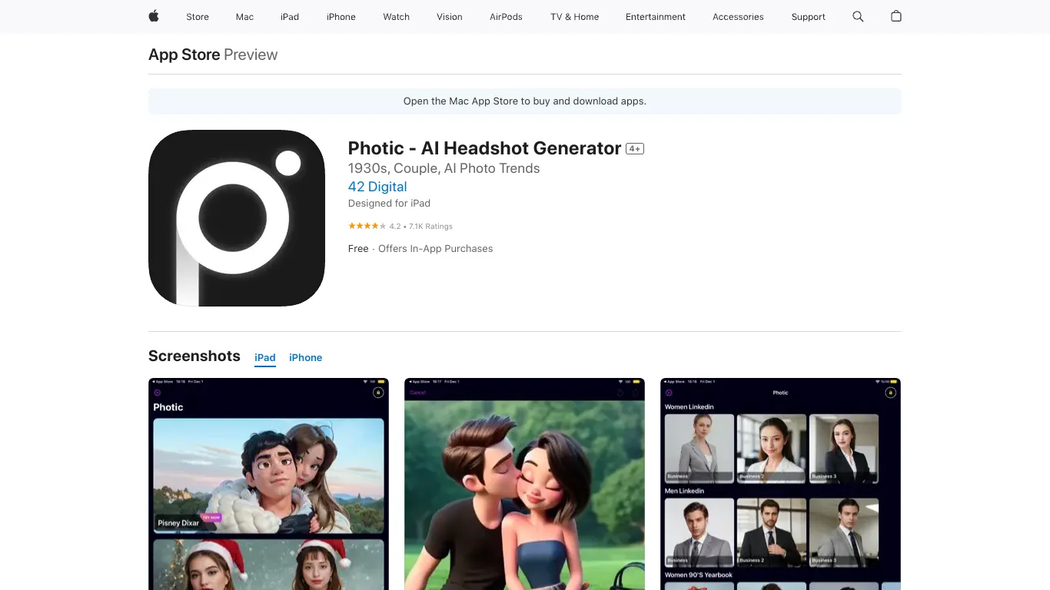Open search with the magnifying glass icon
Screen dimensions: 1050x590
click(x=857, y=16)
